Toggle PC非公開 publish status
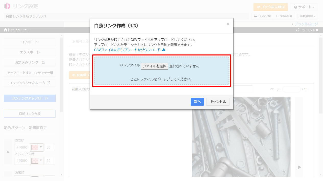The height and width of the screenshot is (181, 323). 262,16
